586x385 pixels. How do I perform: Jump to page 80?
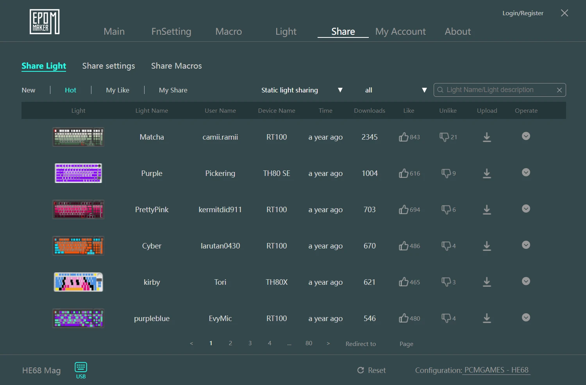[309, 343]
